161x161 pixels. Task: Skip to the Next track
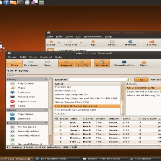[47, 64]
